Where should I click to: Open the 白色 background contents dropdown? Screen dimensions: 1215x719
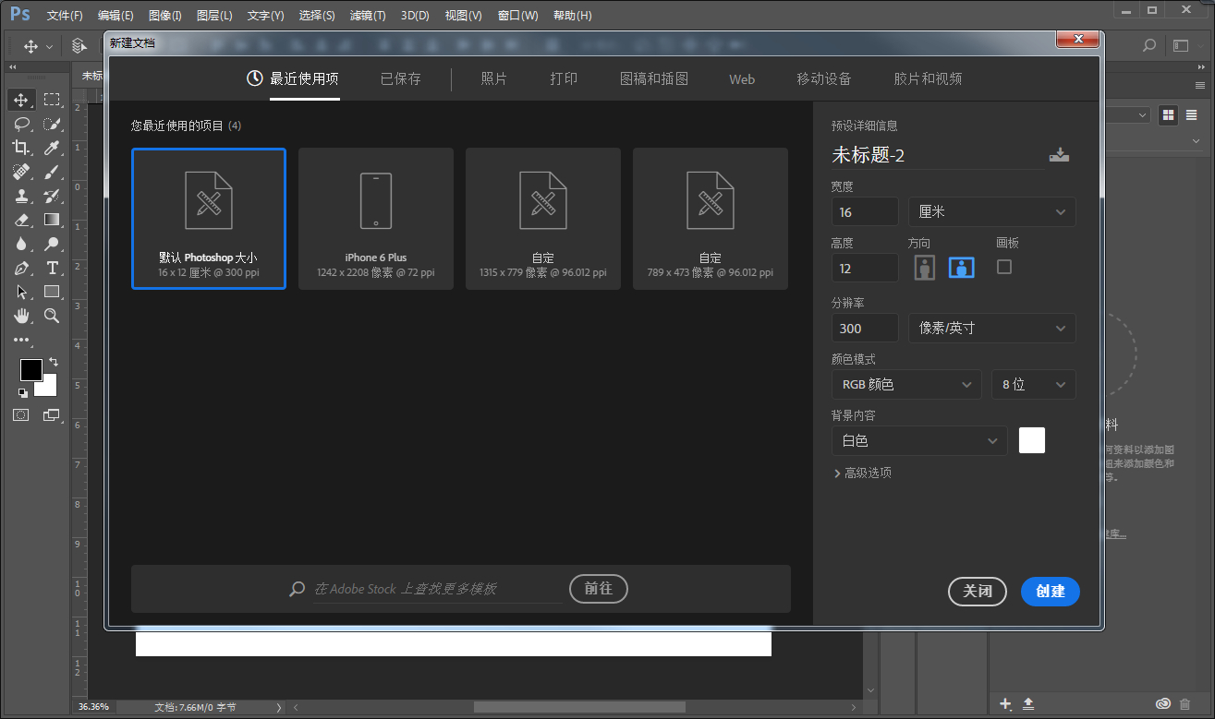pyautogui.click(x=919, y=440)
